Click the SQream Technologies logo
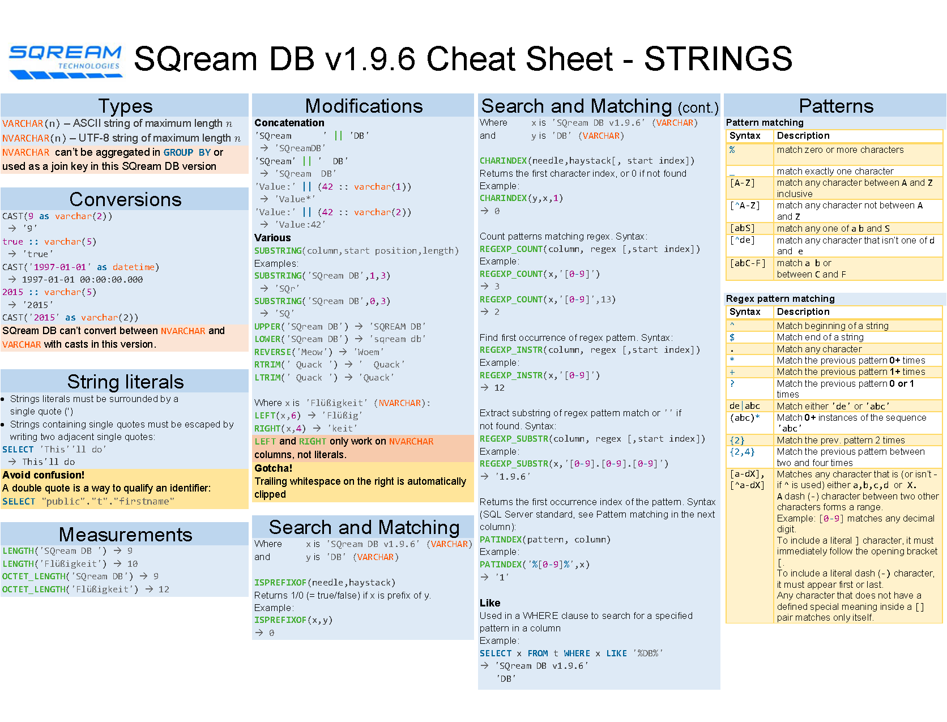This screenshot has width=947, height=722. pyautogui.click(x=66, y=62)
